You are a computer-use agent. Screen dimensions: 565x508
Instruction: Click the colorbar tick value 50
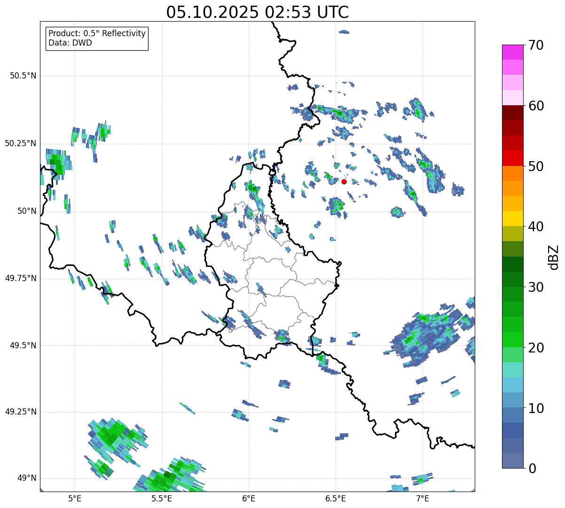pyautogui.click(x=536, y=166)
